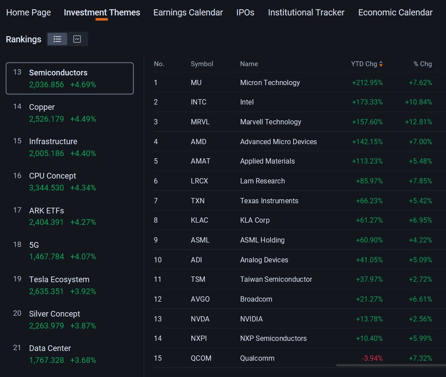This screenshot has height=377, width=446.
Task: Open the Home Page tab
Action: (29, 12)
